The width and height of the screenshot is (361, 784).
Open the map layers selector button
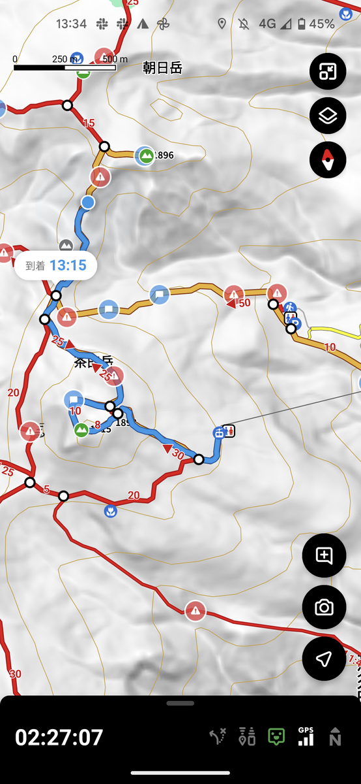tap(328, 116)
